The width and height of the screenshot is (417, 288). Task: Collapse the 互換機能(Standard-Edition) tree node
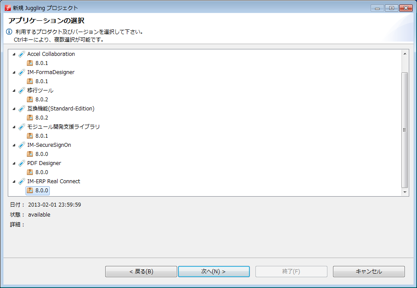pyautogui.click(x=14, y=109)
